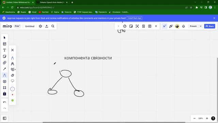218x123 pixels.
Task: Export the board via upload icon
Action: (x=47, y=26)
